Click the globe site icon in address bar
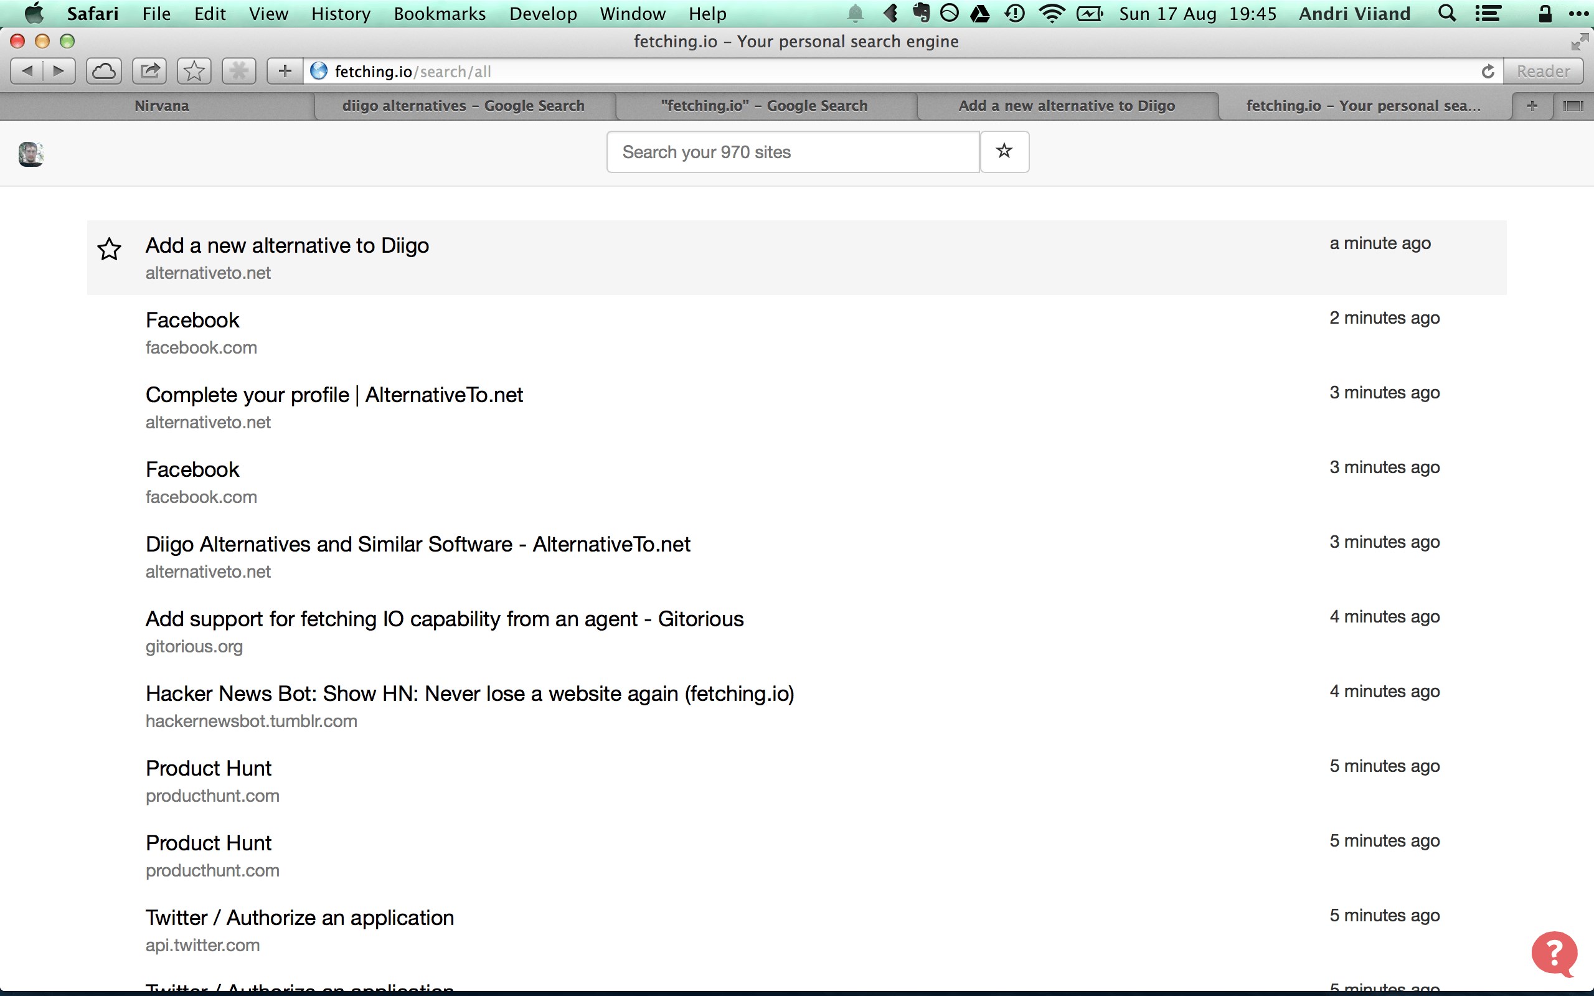Image resolution: width=1594 pixels, height=996 pixels. click(319, 71)
